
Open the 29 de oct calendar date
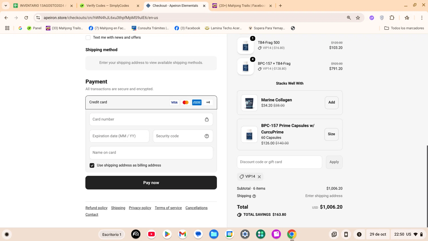pyautogui.click(x=378, y=234)
